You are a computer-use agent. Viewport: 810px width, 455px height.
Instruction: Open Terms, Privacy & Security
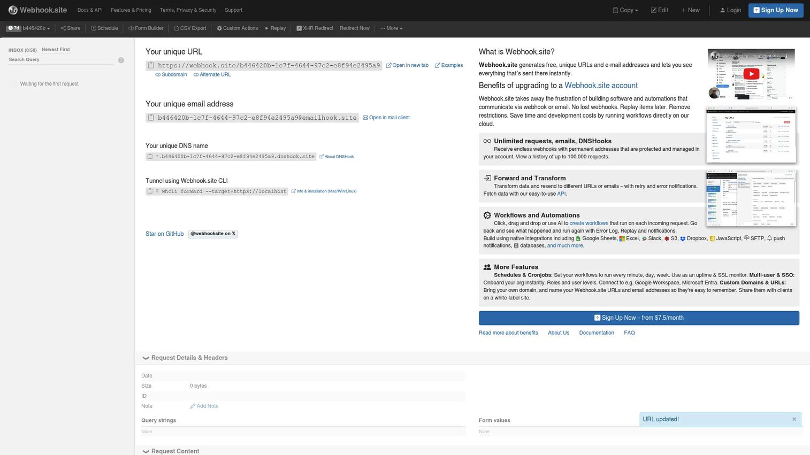point(188,10)
